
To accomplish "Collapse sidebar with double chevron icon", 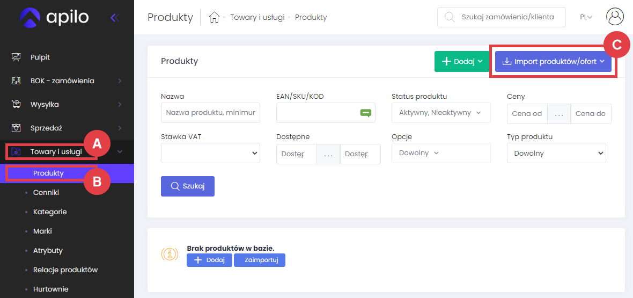I will (x=115, y=17).
